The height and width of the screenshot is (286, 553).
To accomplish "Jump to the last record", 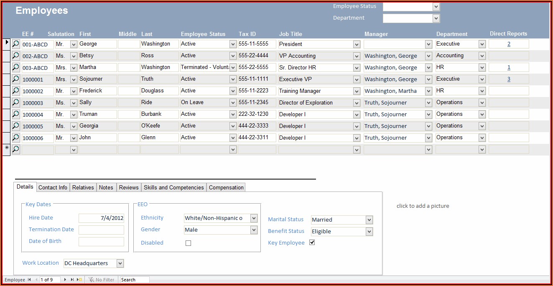I will tap(72, 280).
